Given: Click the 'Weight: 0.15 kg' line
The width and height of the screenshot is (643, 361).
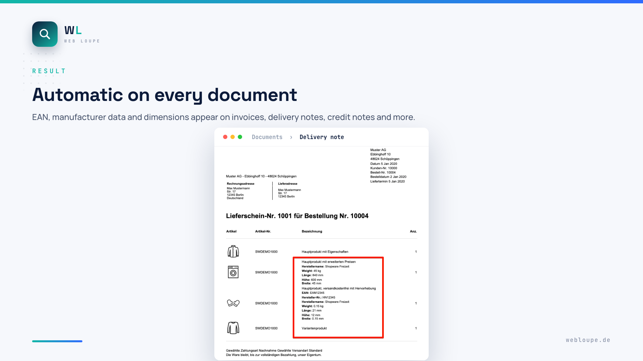Looking at the screenshot, I should pos(312,306).
